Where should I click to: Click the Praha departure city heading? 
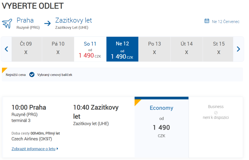click(25, 20)
